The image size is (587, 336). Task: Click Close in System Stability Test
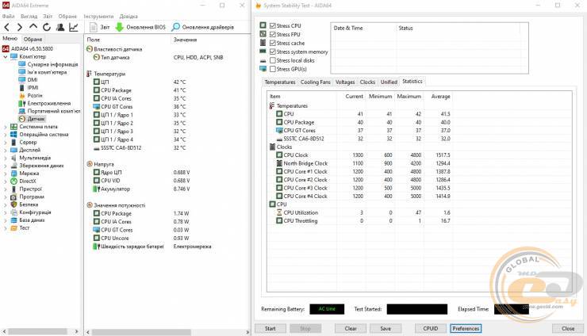click(568, 329)
